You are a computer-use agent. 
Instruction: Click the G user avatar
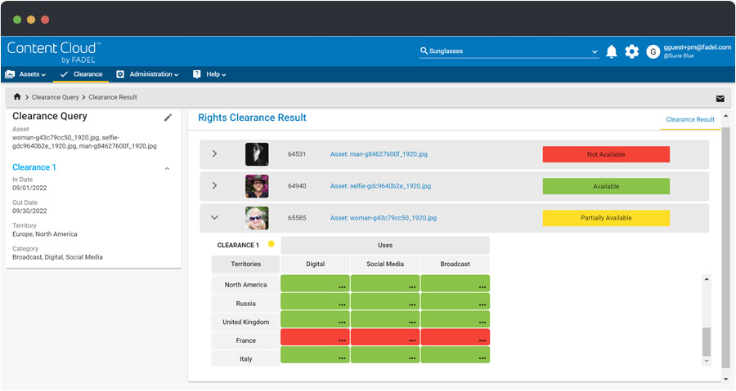[653, 51]
